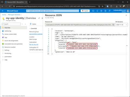This screenshot has height=97, width=130.
Task: Click the portal.azure.com address bar
Action: pyautogui.click(x=56, y=6)
